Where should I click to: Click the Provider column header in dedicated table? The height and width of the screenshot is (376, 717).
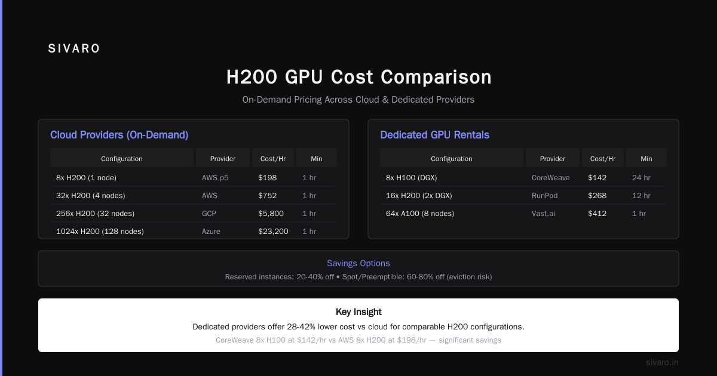553,159
